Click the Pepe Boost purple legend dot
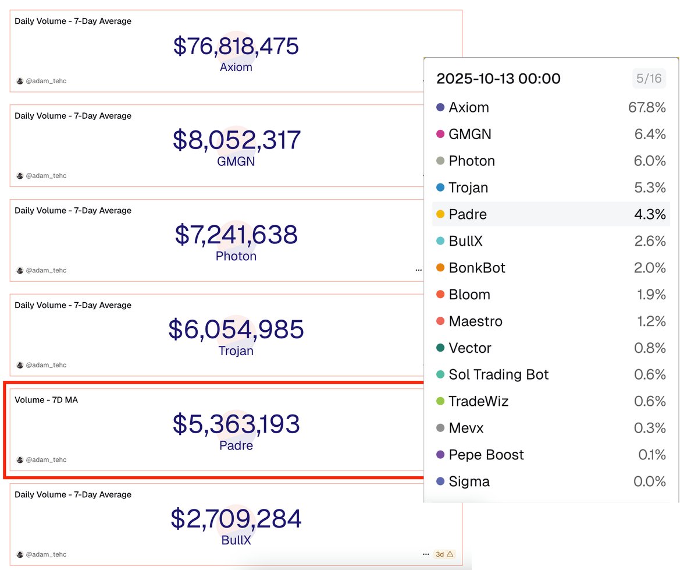The height and width of the screenshot is (570, 698). (x=440, y=455)
